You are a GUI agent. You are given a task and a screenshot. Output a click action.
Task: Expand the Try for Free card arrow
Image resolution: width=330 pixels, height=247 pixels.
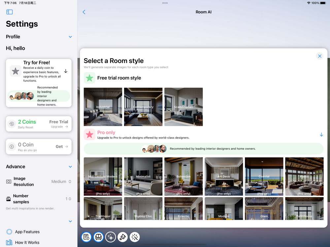click(x=66, y=71)
